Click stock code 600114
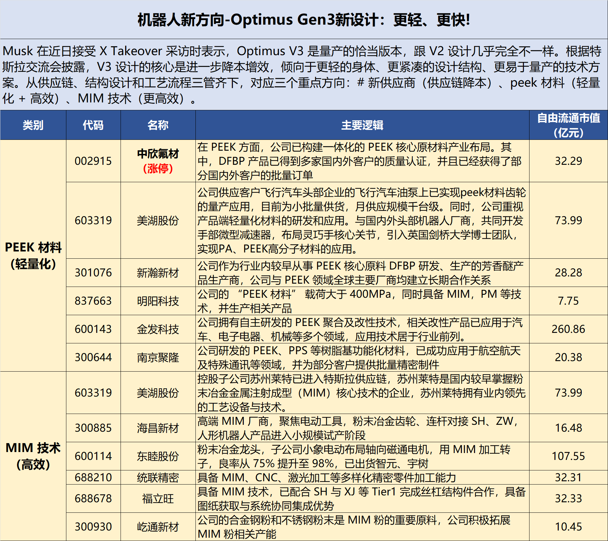The height and width of the screenshot is (541, 608). (93, 456)
